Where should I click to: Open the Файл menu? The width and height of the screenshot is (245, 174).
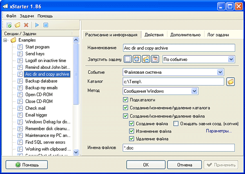11,16
